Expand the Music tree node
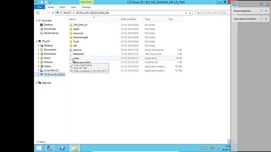271x152 pixels. click(x=39, y=58)
